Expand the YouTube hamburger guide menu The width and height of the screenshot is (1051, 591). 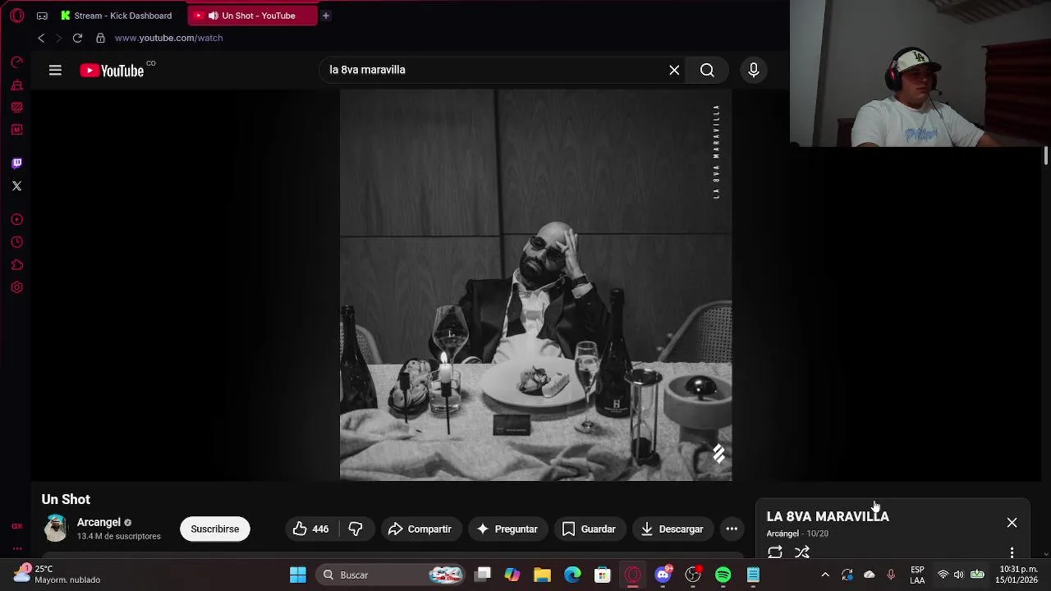[55, 71]
